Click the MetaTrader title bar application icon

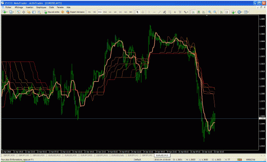click(3, 3)
